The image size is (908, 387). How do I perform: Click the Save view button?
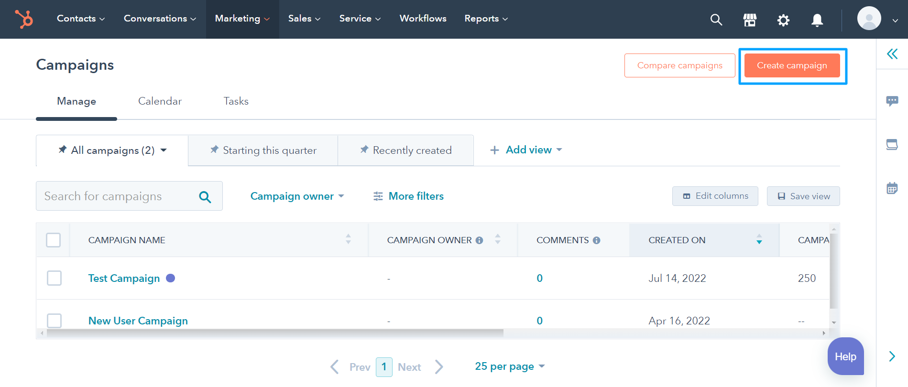(803, 196)
